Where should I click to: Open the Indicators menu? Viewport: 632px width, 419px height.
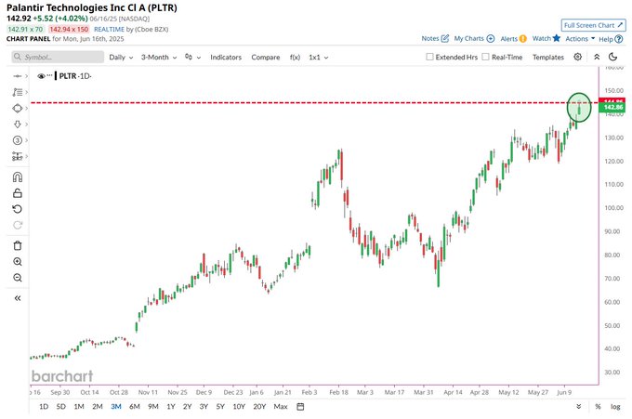click(x=226, y=58)
